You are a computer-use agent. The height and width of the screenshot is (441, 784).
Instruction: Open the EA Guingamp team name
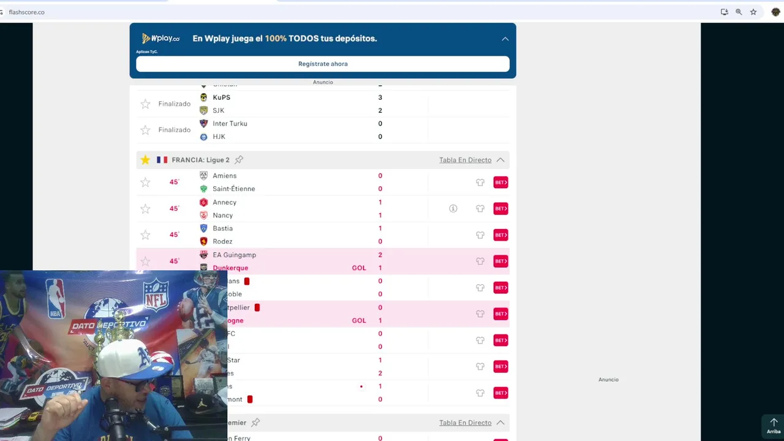pyautogui.click(x=234, y=255)
